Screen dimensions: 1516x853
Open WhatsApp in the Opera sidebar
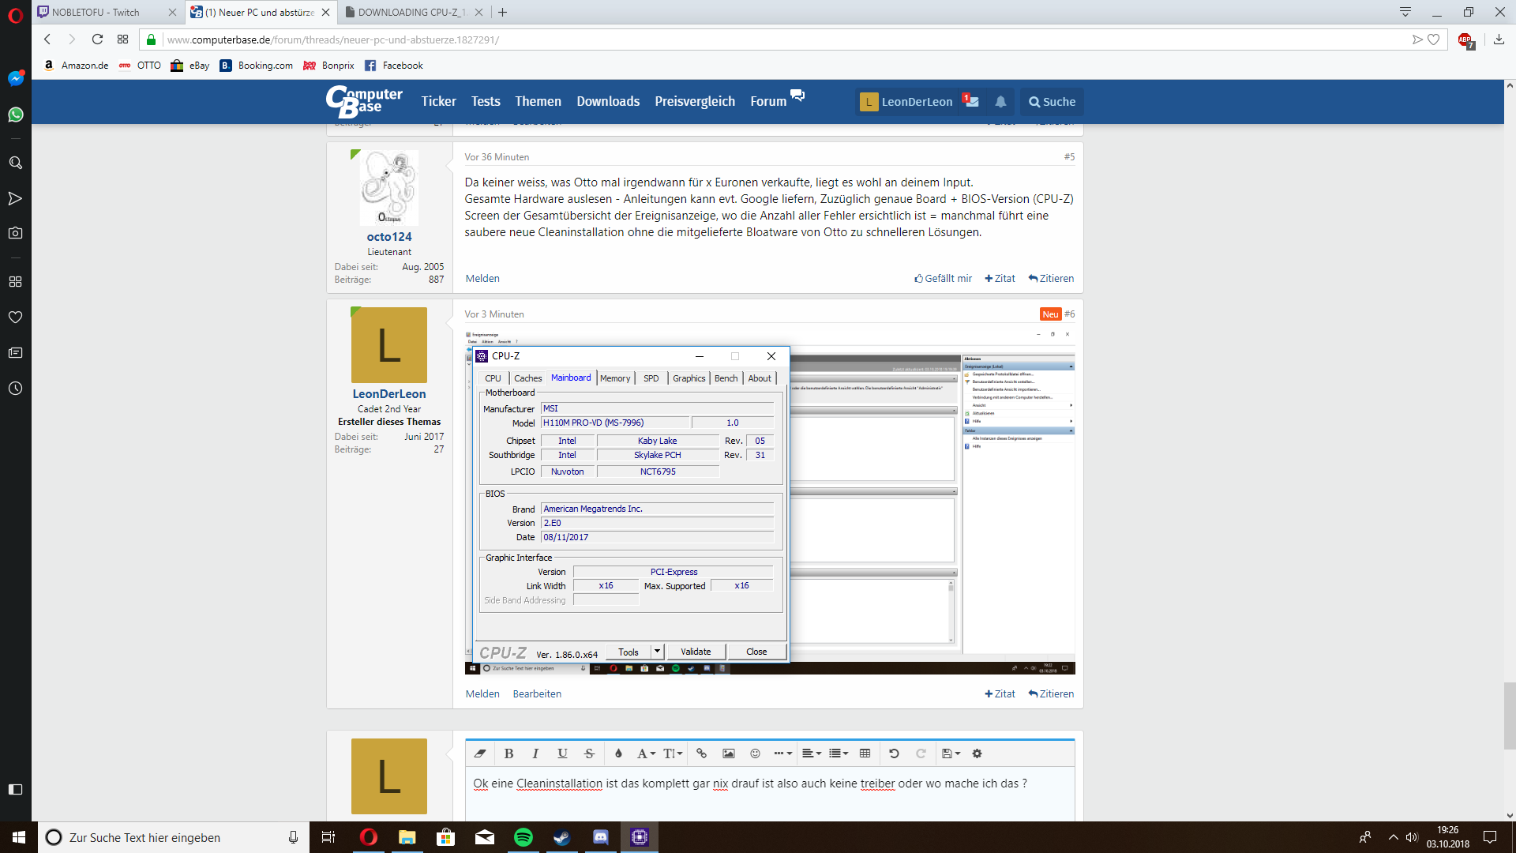pos(15,115)
